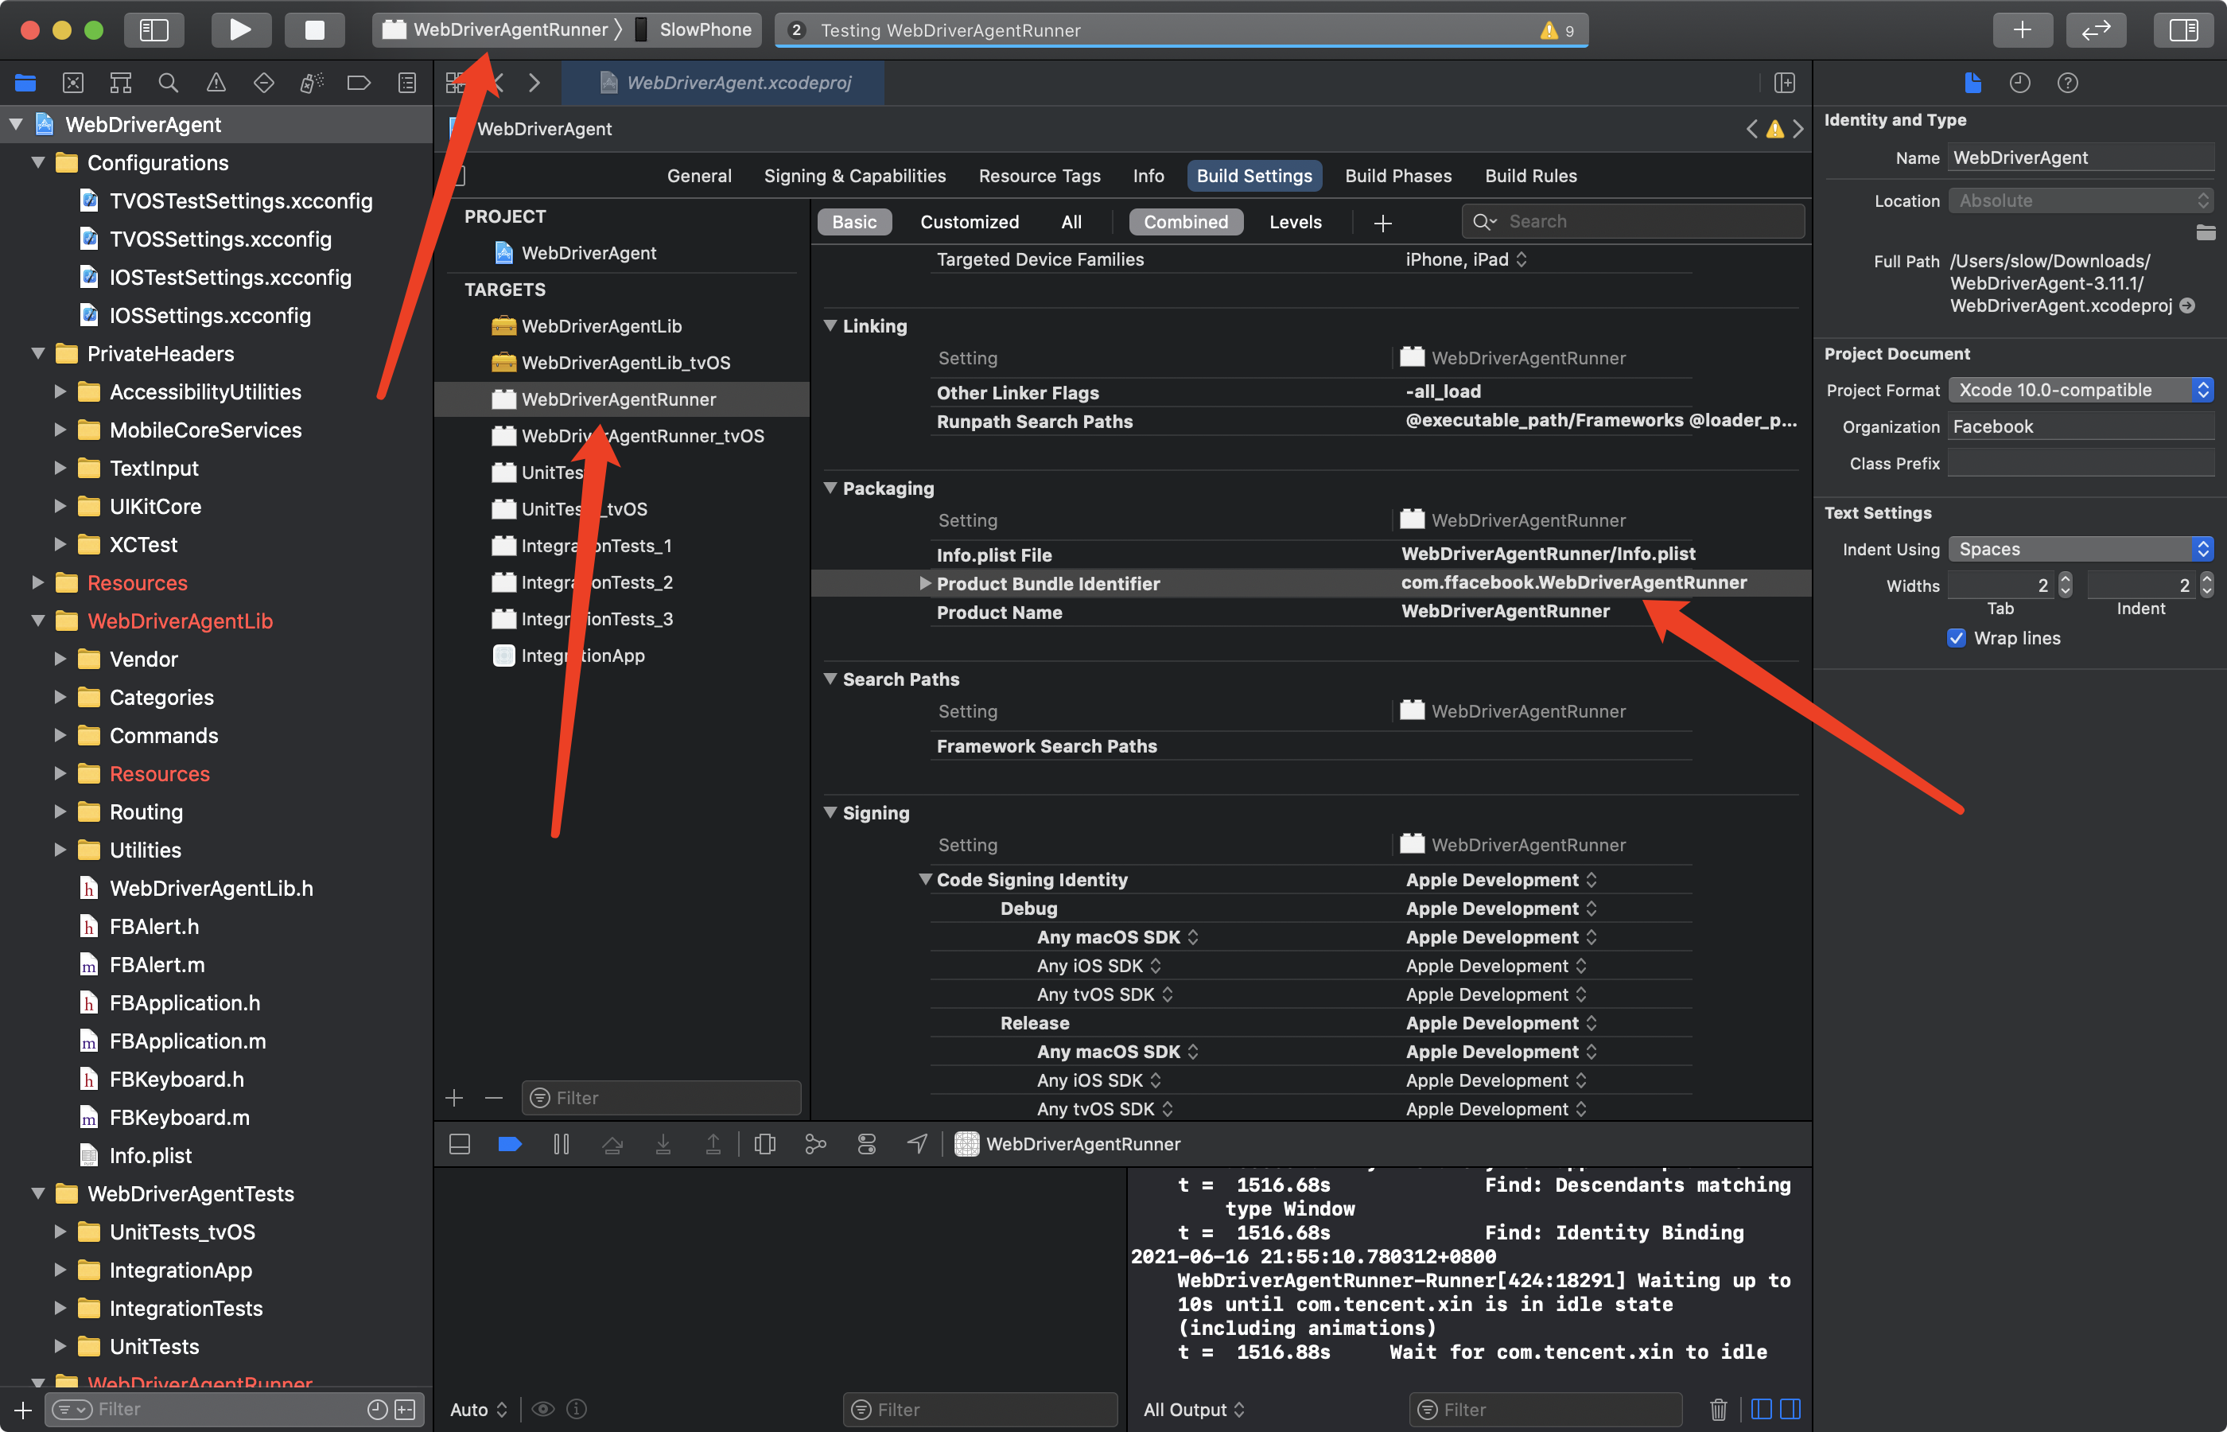Stop the running test with Stop button
This screenshot has height=1432, width=2227.
tap(314, 29)
